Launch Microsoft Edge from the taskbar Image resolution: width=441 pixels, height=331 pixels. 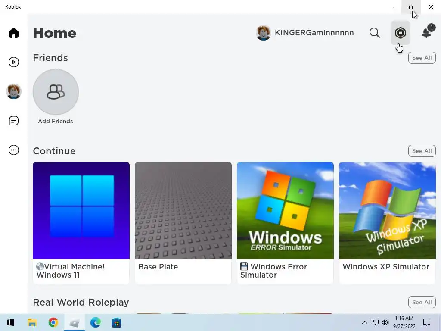(95, 322)
